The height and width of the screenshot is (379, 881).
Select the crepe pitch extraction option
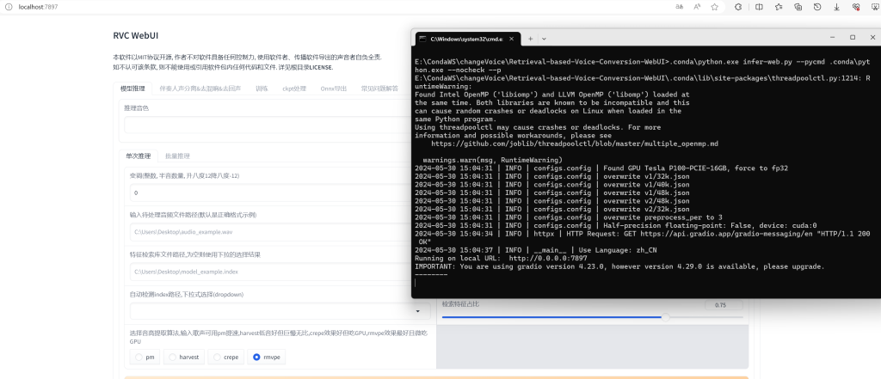(x=226, y=358)
